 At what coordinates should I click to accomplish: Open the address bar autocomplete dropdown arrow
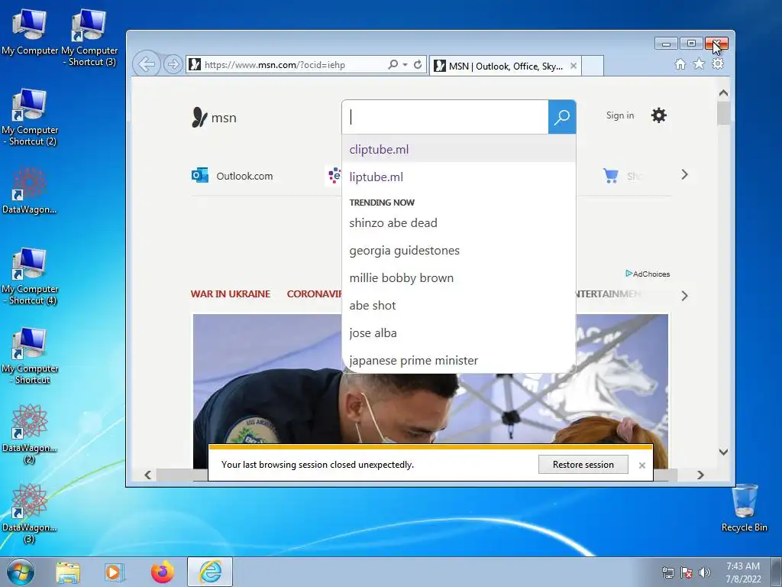click(405, 64)
